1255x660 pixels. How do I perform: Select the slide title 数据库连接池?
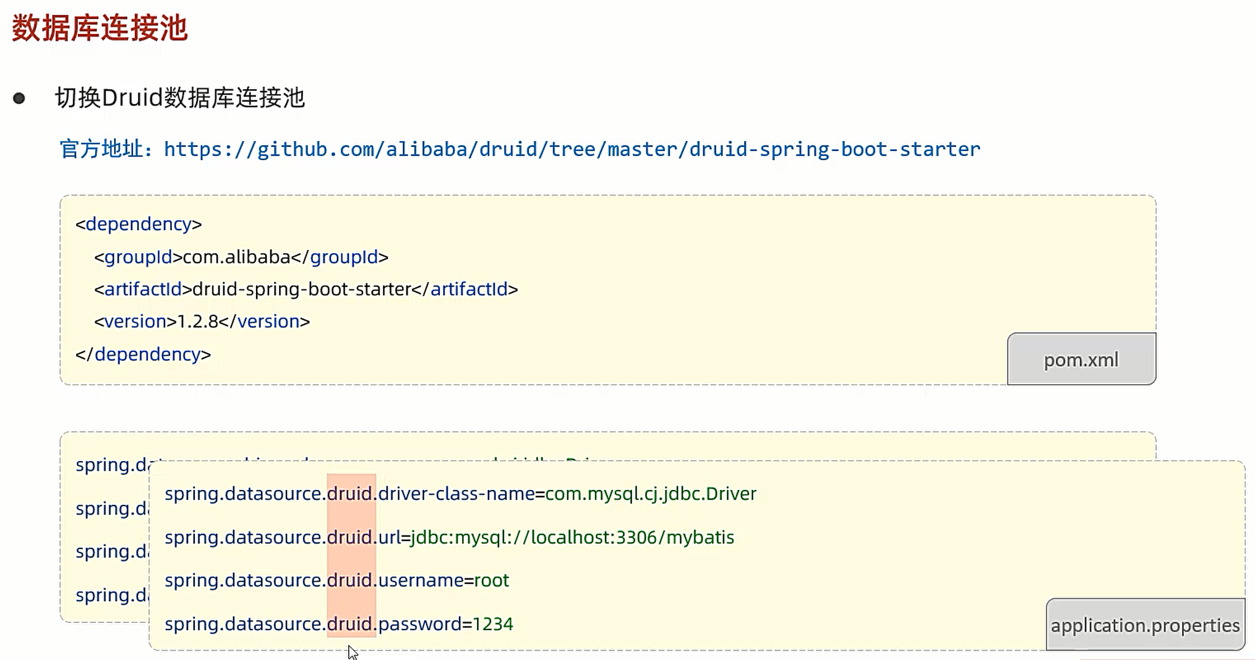(x=100, y=28)
